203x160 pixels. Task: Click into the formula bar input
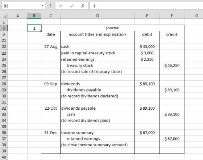(146, 6)
